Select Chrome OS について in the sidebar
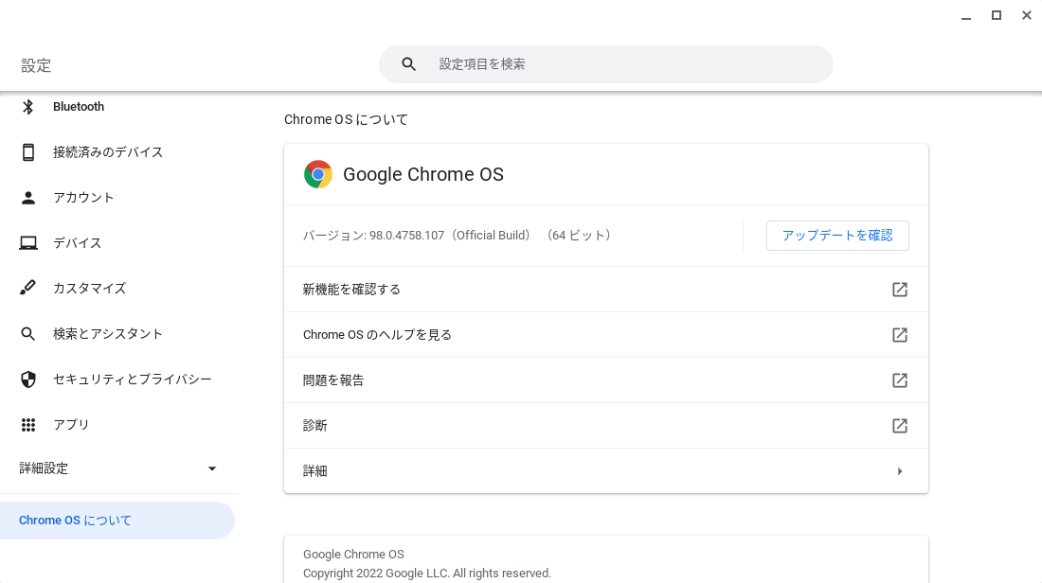 coord(117,521)
